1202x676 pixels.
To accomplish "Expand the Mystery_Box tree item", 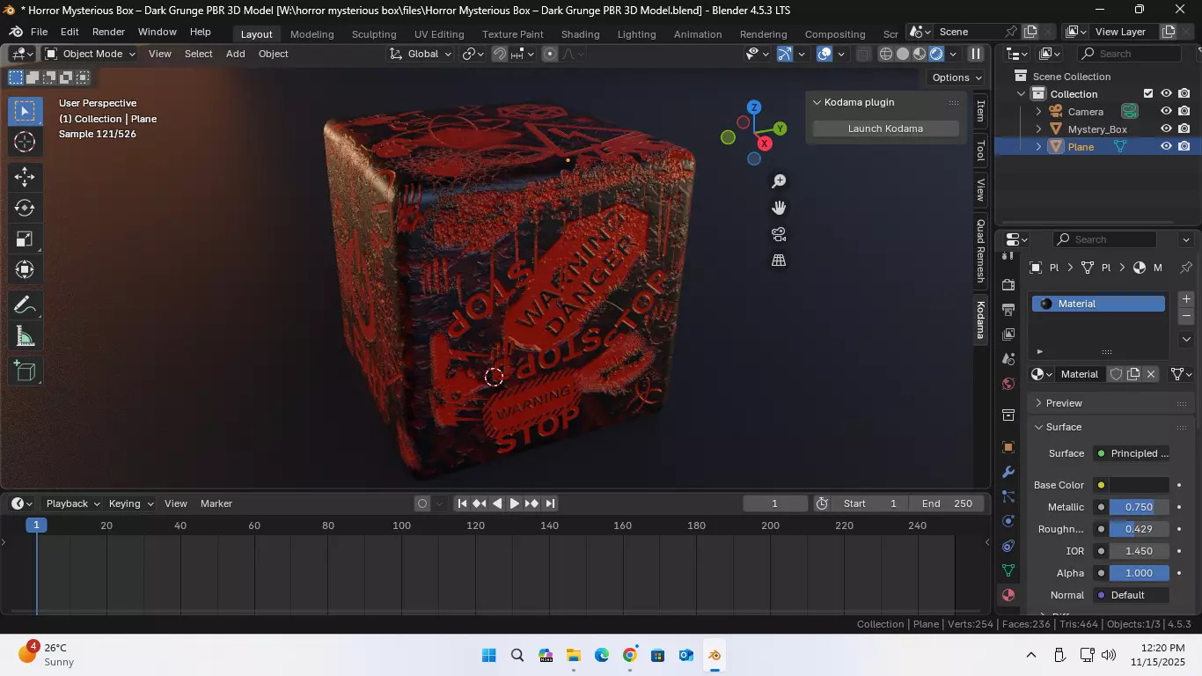I will coord(1038,129).
